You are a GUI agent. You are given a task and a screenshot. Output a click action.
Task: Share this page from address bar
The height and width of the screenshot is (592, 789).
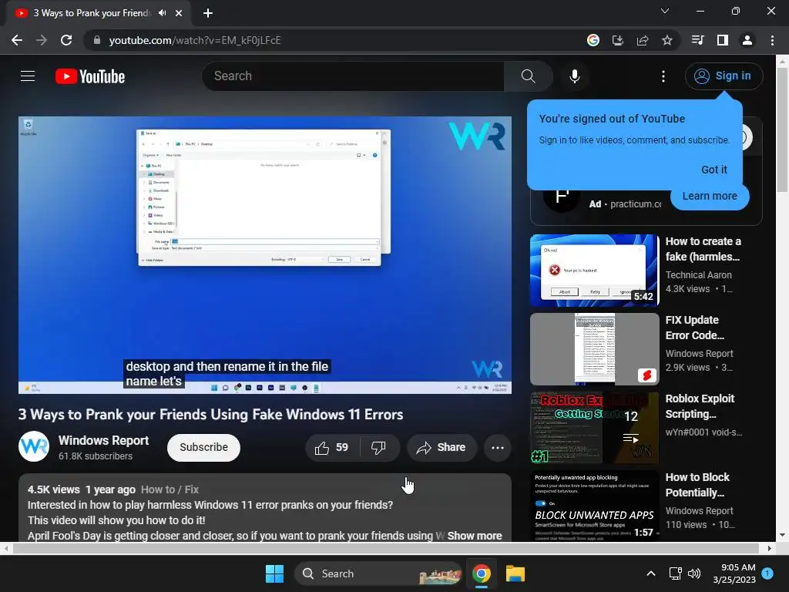click(643, 40)
